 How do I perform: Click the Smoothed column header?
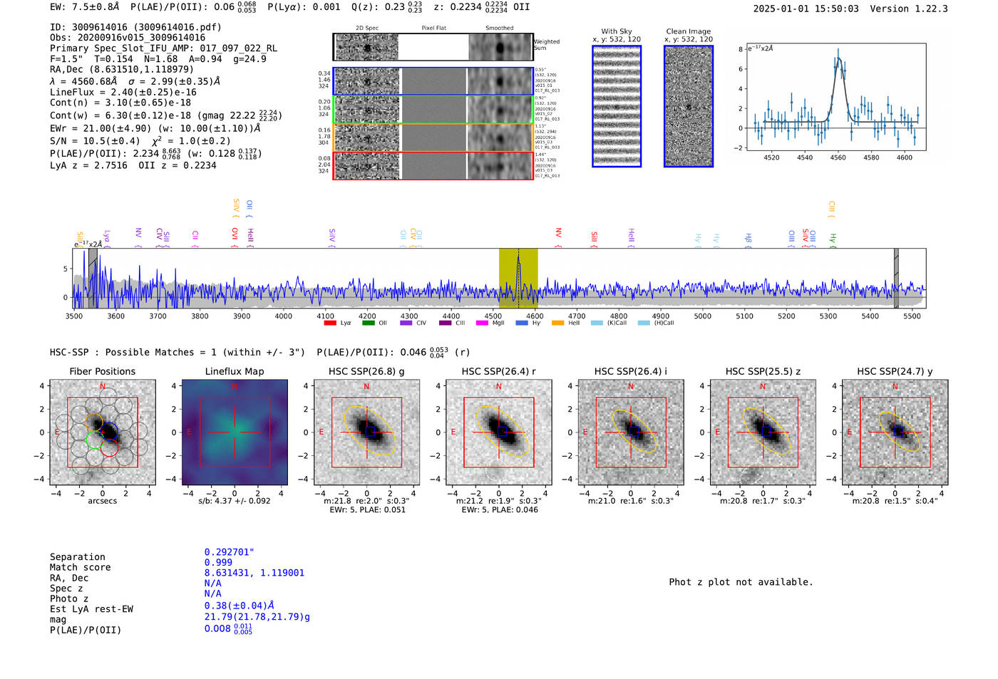click(x=500, y=28)
